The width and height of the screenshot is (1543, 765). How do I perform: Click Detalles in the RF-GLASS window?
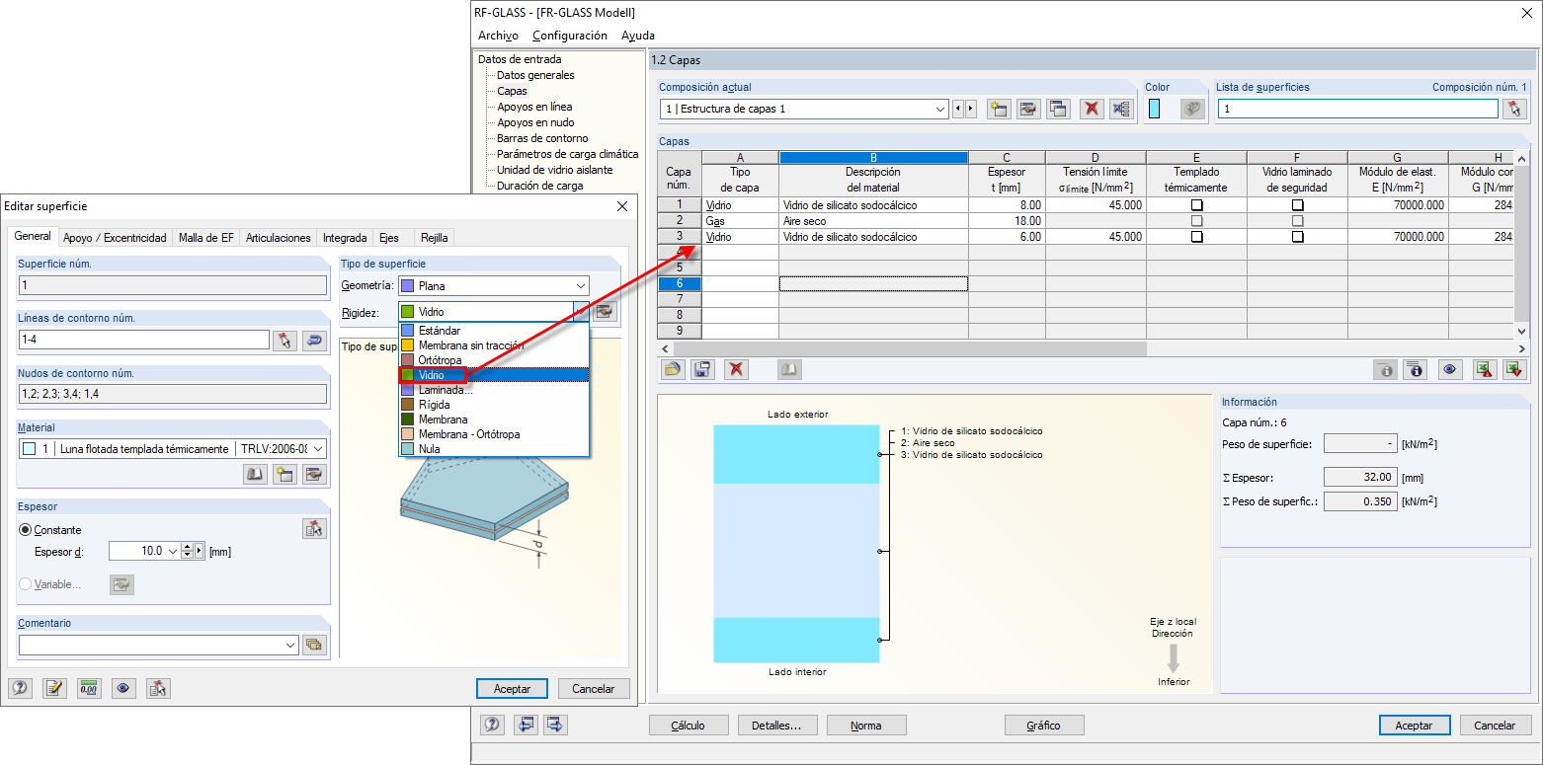click(779, 725)
